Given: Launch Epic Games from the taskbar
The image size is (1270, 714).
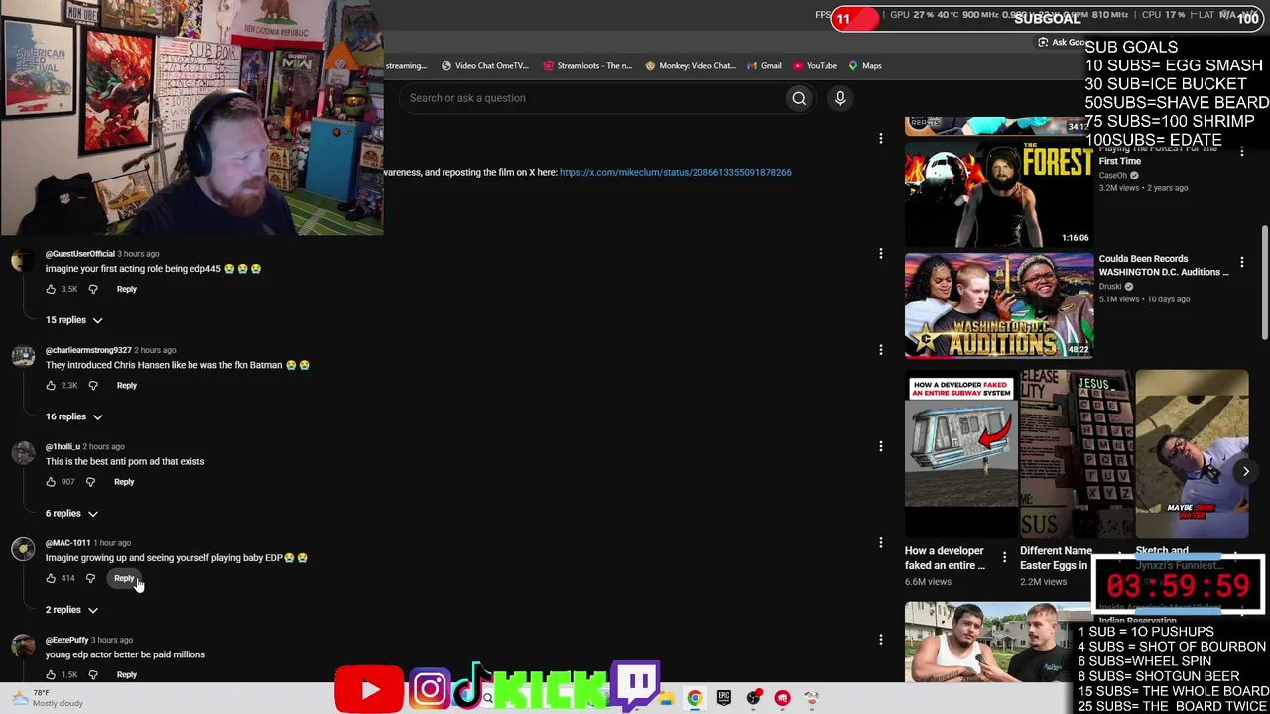Looking at the screenshot, I should [x=724, y=698].
